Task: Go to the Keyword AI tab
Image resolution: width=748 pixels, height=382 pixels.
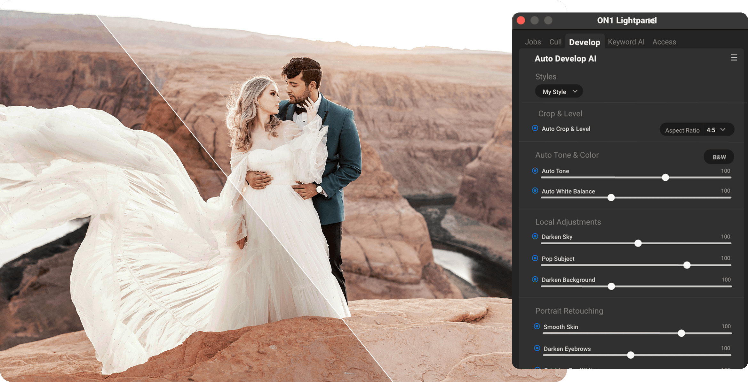Action: [x=626, y=42]
